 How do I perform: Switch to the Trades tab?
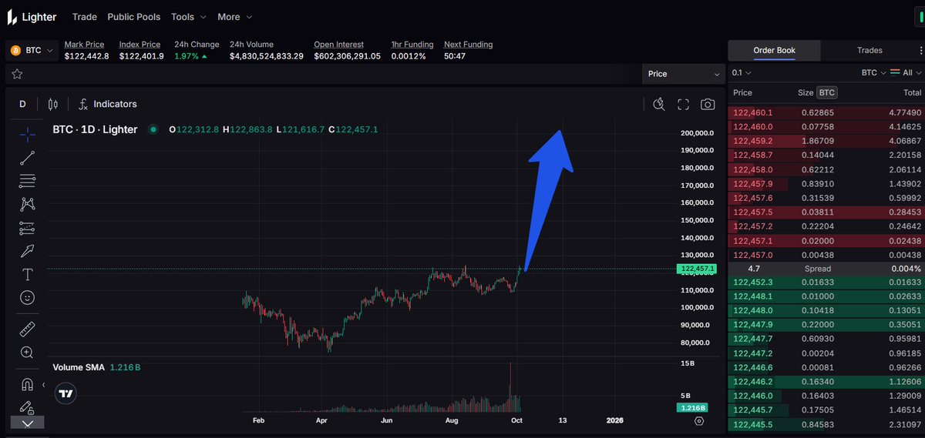869,50
